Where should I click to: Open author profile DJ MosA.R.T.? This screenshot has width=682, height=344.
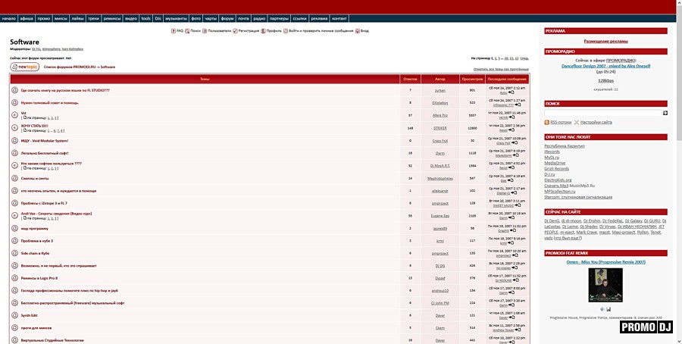(x=440, y=166)
